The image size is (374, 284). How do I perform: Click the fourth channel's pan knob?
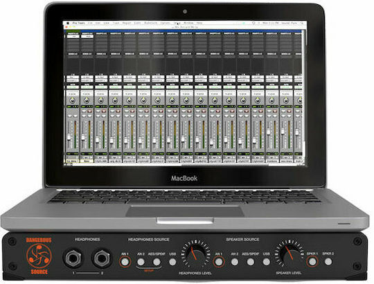point(115,100)
